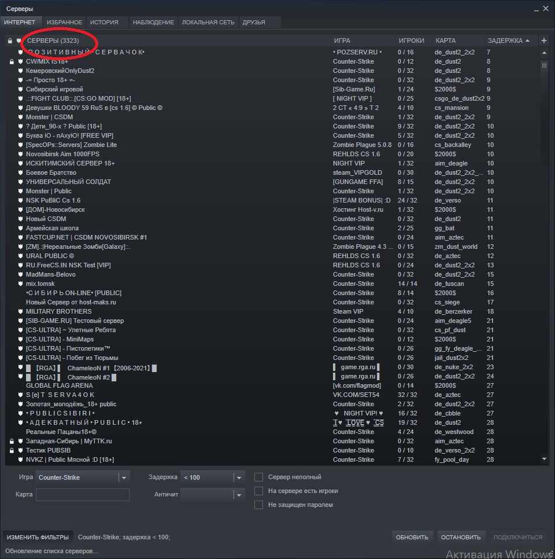The image size is (555, 559).
Task: Click scrollbar up arrow of server list
Action: tap(544, 53)
